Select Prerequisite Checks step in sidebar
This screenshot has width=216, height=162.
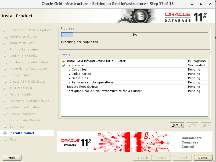[24, 120]
